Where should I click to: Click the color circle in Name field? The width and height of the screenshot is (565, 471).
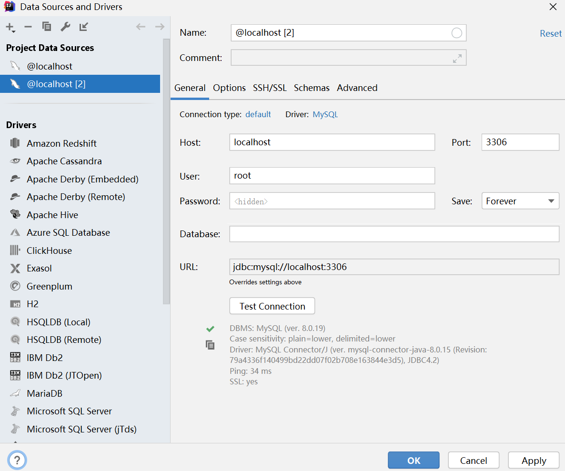(456, 33)
